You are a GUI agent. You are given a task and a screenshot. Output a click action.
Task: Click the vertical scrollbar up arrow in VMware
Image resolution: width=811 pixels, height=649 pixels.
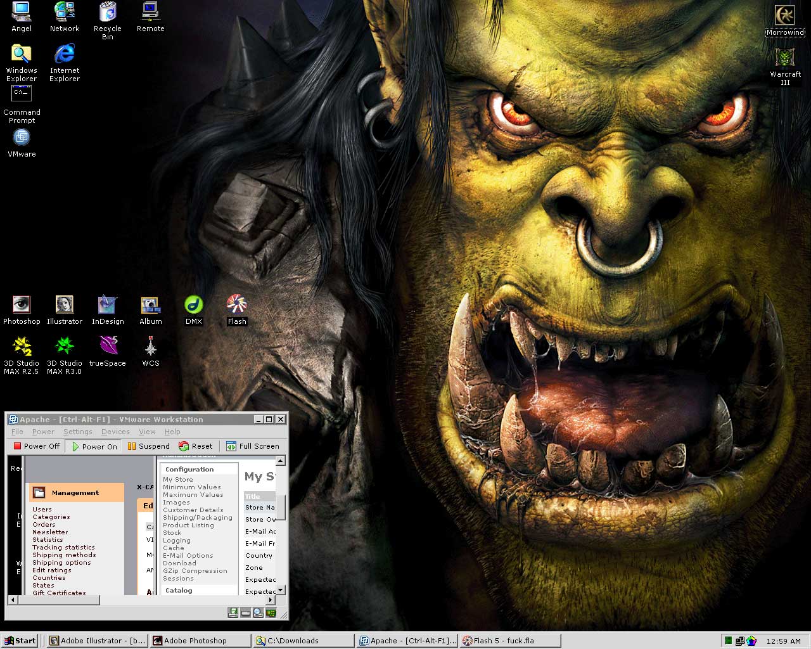click(x=281, y=461)
